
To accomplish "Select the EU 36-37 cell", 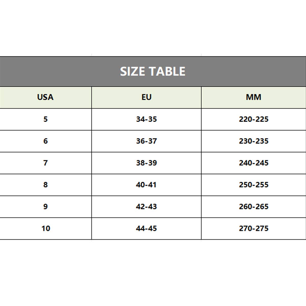I will tap(146, 141).
